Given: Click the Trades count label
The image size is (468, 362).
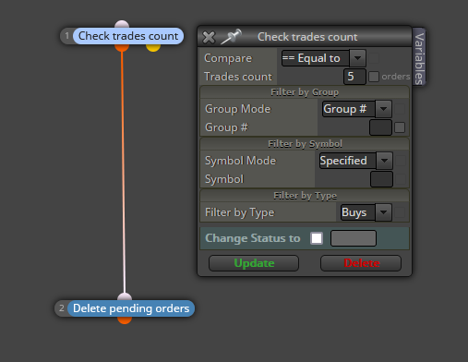Looking at the screenshot, I should tap(238, 77).
